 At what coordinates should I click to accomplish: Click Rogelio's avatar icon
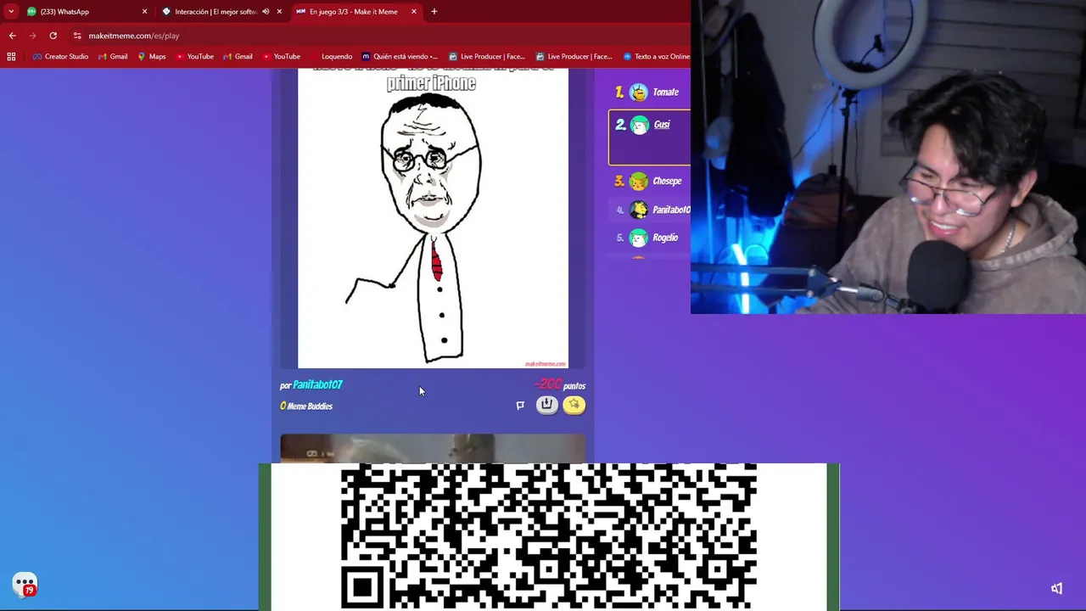(638, 238)
